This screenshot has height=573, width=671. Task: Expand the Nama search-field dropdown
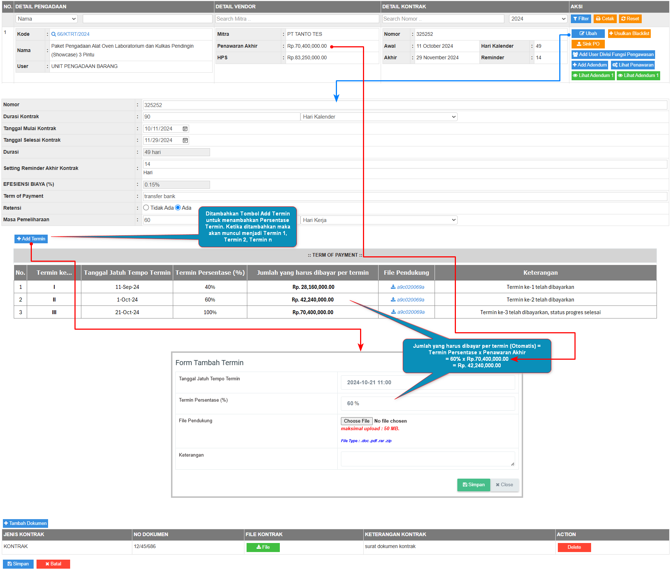[47, 19]
